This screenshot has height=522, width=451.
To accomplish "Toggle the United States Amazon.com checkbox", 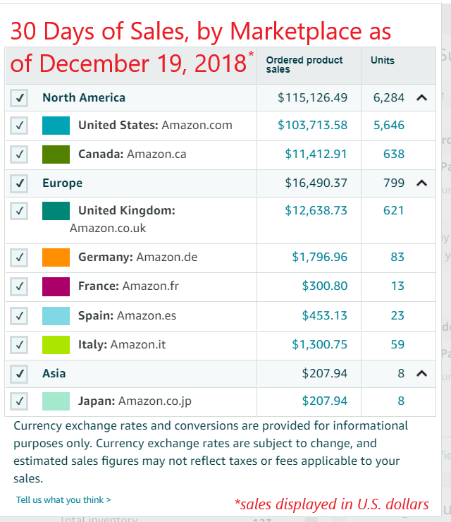I will pos(20,126).
